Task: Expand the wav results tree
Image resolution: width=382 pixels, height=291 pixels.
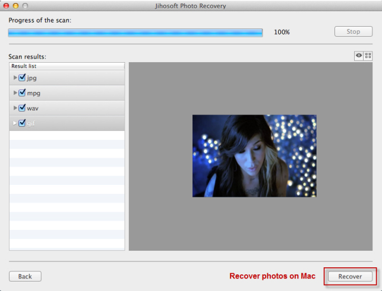Action: click(x=15, y=108)
